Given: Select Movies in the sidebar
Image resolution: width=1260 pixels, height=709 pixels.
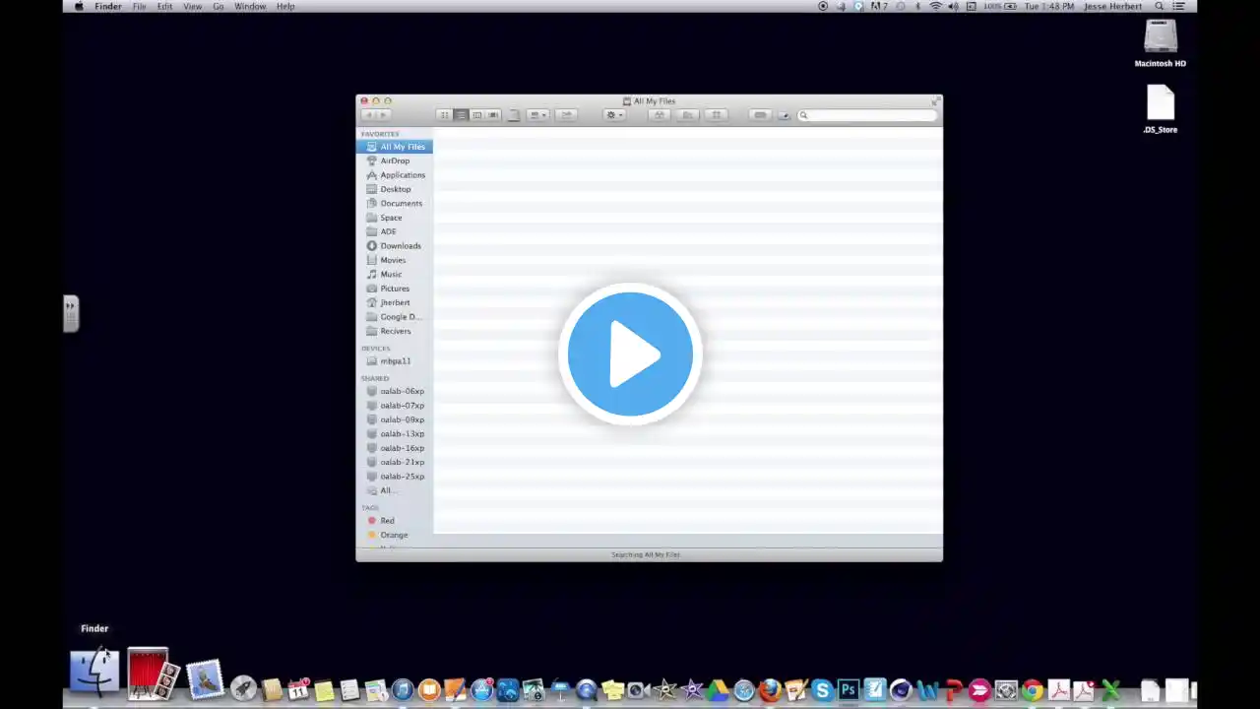Looking at the screenshot, I should point(395,260).
